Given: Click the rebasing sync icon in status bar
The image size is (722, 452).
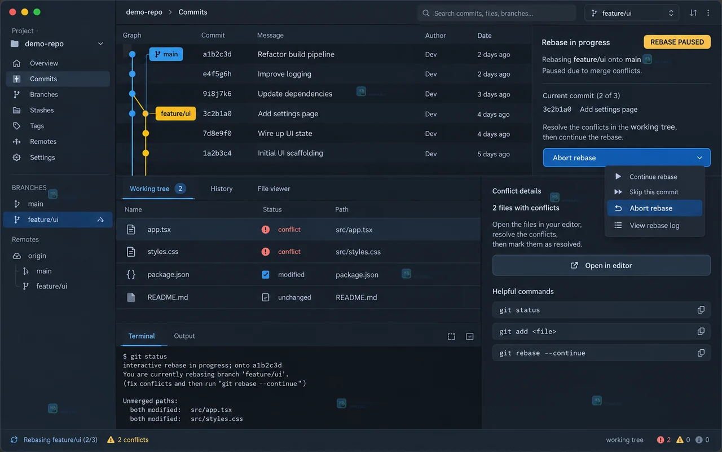Looking at the screenshot, I should pyautogui.click(x=14, y=440).
